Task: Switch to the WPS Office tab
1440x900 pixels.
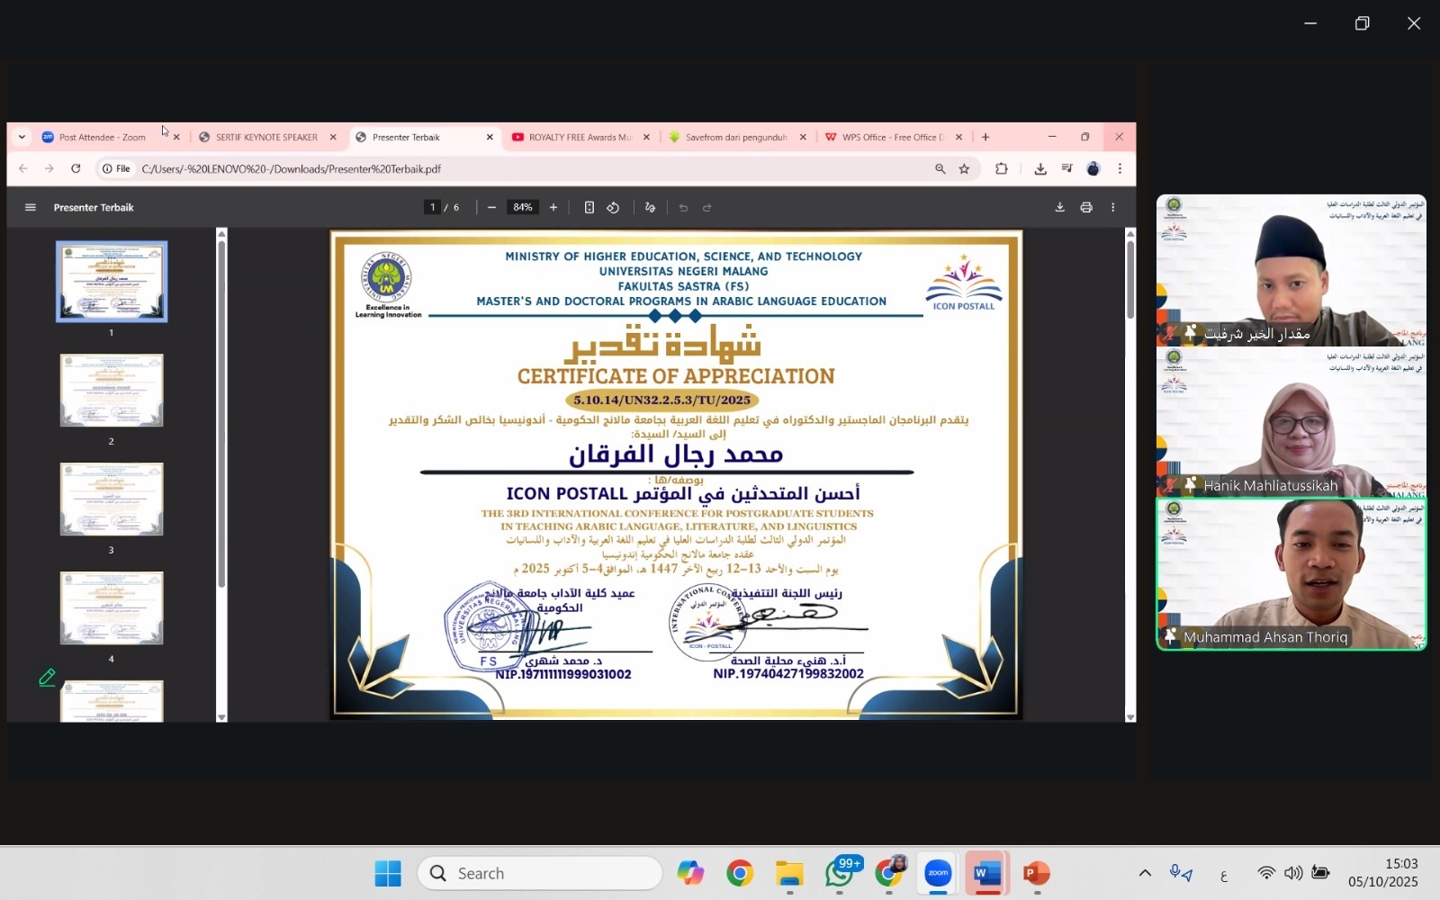Action: (891, 138)
